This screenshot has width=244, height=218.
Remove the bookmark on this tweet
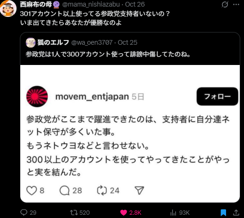click(x=223, y=213)
